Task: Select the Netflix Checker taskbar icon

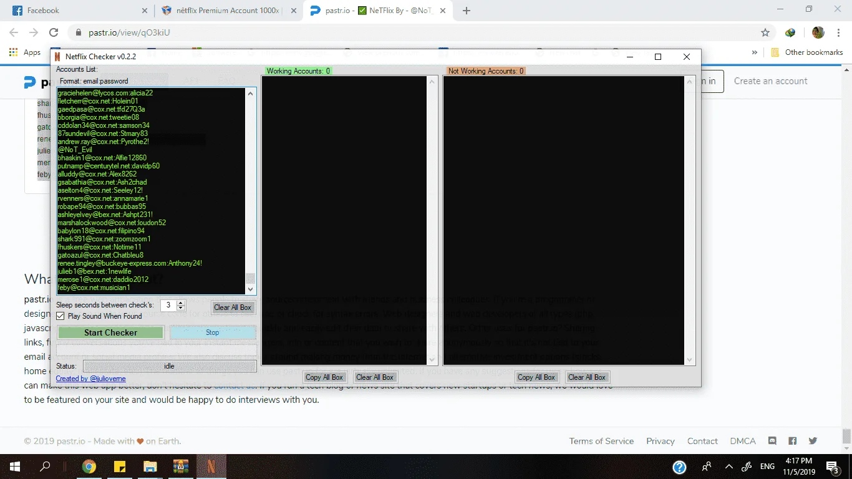Action: [x=211, y=467]
